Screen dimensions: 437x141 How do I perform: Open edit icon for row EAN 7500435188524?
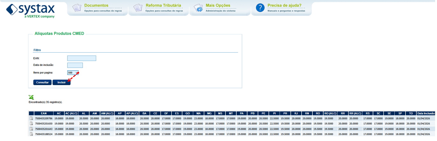pyautogui.click(x=31, y=134)
